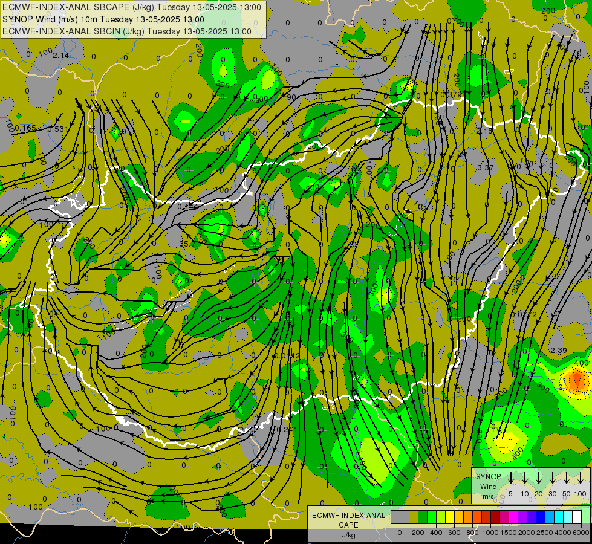Click the SBCAPE title line at top
The width and height of the screenshot is (592, 544).
[131, 7]
